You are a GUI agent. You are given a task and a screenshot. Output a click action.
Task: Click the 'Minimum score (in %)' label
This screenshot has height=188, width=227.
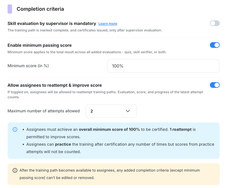28,66
